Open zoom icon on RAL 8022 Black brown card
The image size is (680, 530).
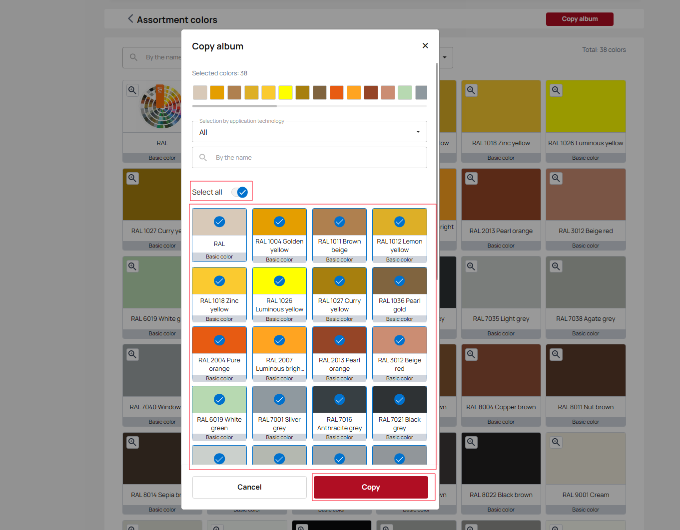tap(471, 442)
